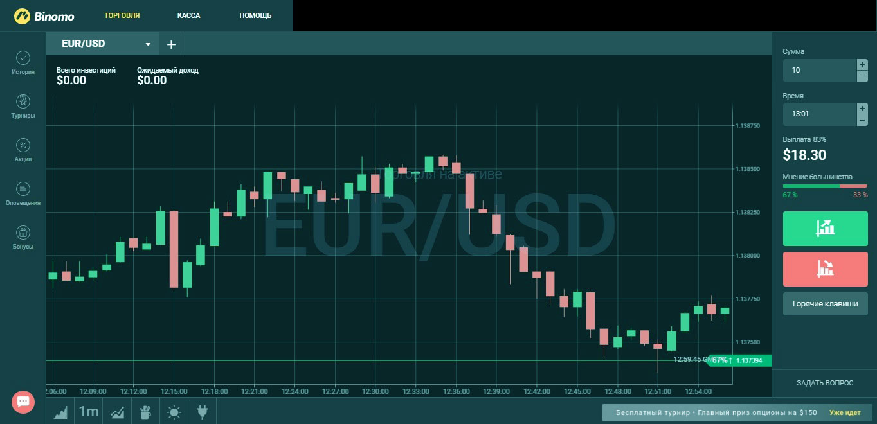
Task: Click the 67 % majority percentage
Action: coord(790,195)
